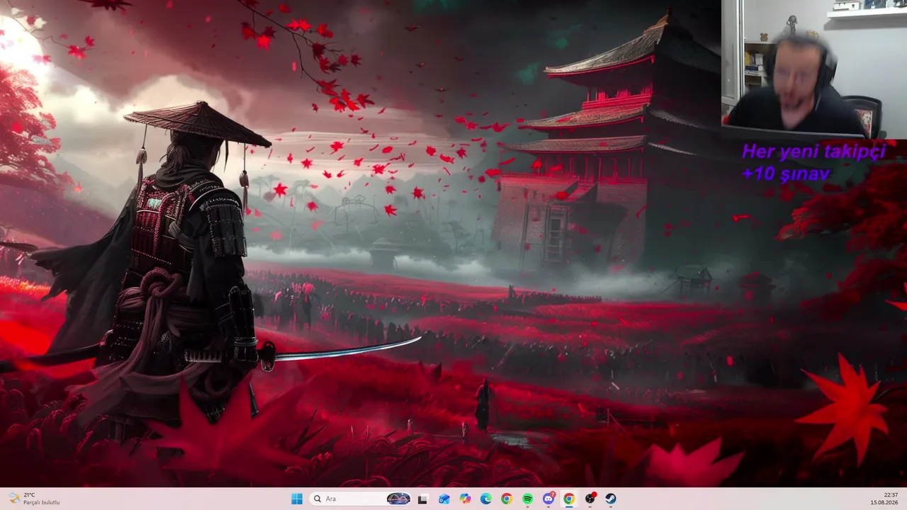Switch to OBS Studio on the taskbar

click(590, 499)
